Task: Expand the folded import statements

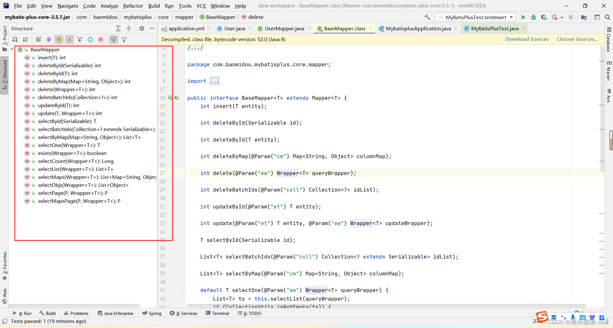Action: point(214,81)
